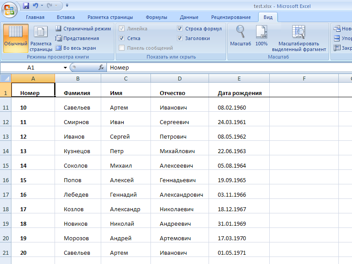Click the Select All corner button
Image resolution: width=352 pixels, height=264 pixels.
6,78
